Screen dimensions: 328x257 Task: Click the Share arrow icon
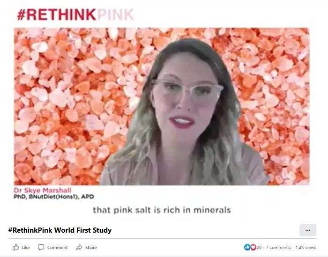pos(79,247)
